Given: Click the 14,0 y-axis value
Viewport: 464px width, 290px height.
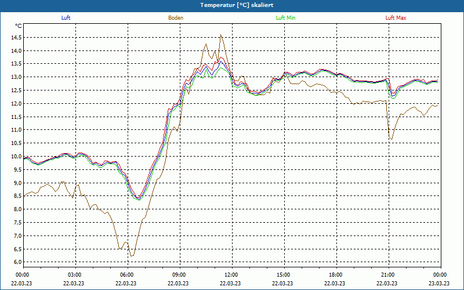Looking at the screenshot, I should coord(17,51).
